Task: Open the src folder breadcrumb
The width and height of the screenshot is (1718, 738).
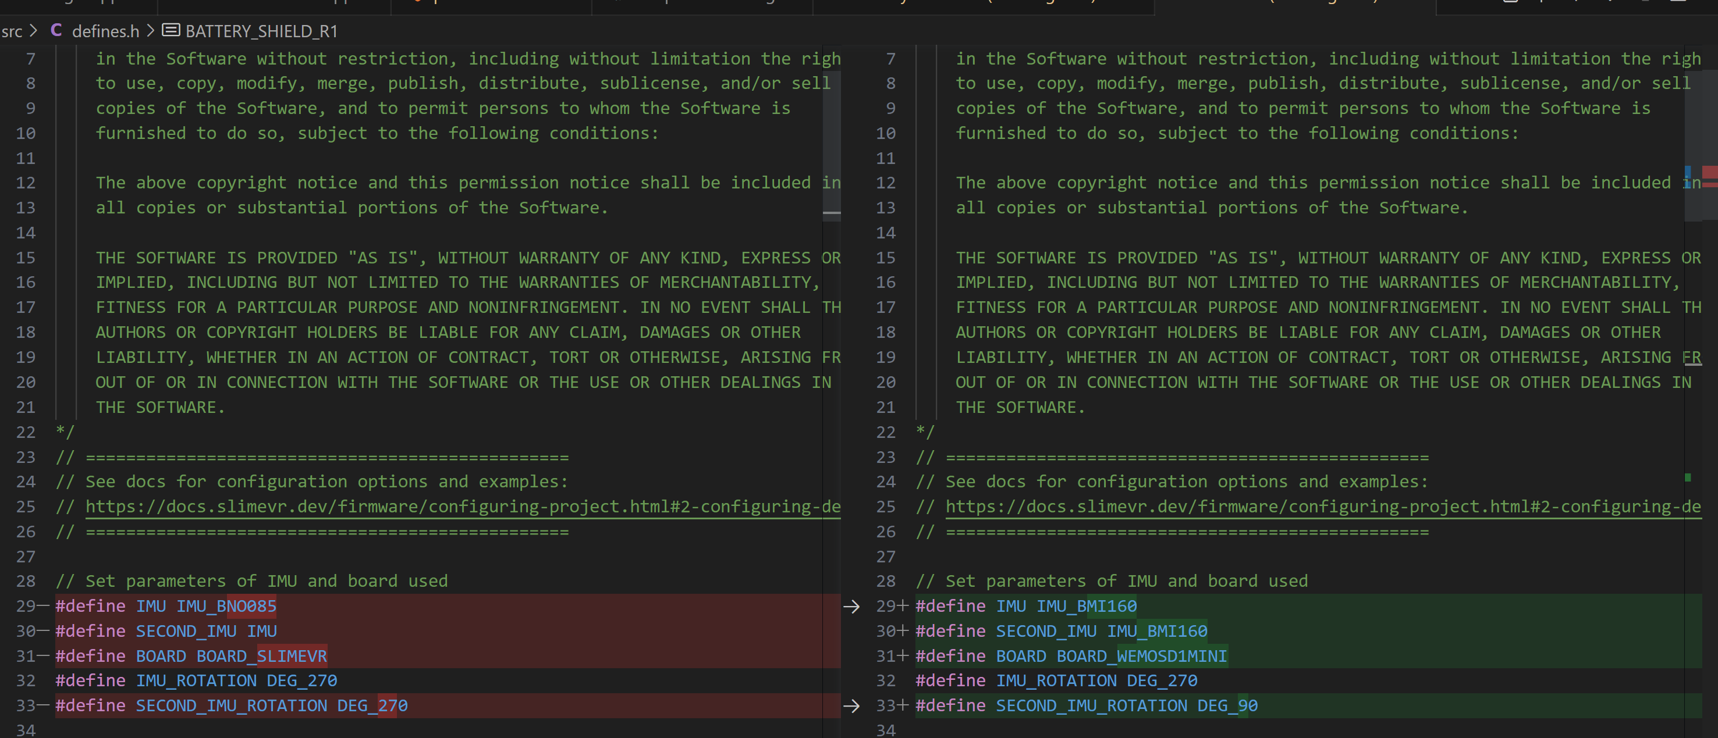Action: pos(11,31)
